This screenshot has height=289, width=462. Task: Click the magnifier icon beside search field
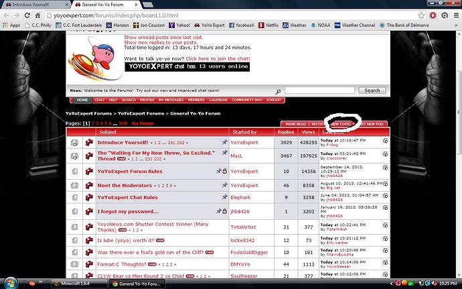click(278, 92)
